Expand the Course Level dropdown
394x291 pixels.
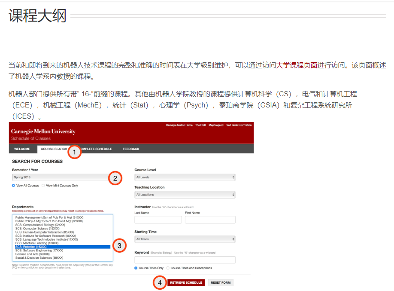185,177
